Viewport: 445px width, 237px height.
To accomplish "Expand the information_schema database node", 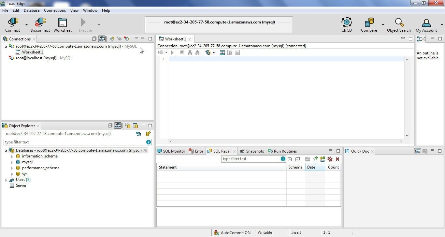I will pos(12,156).
